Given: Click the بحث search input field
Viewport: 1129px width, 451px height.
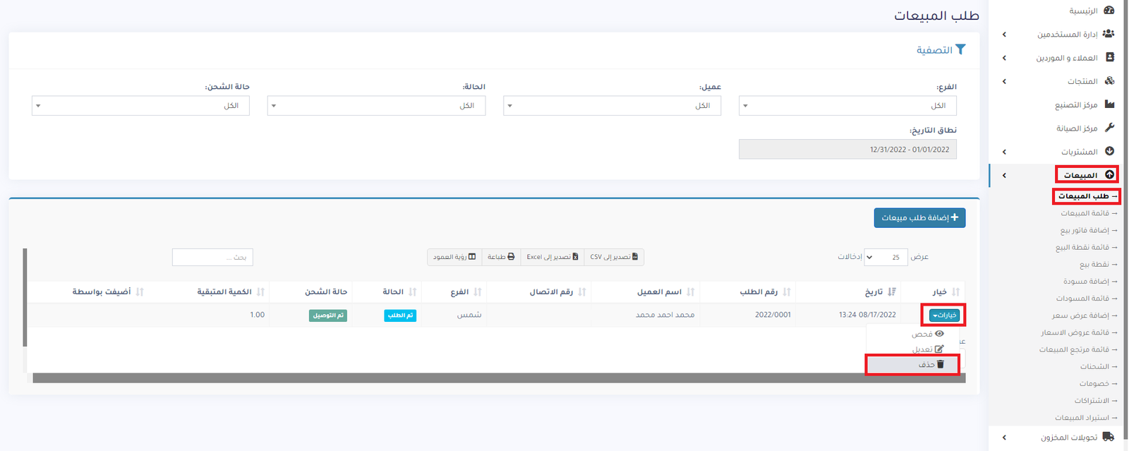Looking at the screenshot, I should (212, 257).
